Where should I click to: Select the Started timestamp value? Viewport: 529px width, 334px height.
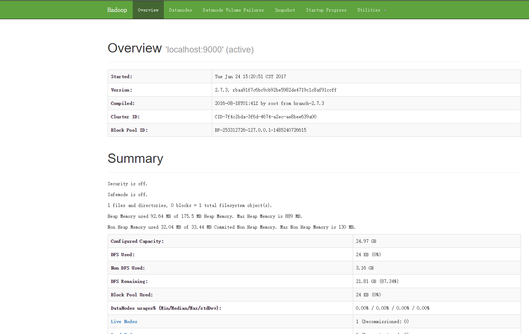tap(251, 76)
